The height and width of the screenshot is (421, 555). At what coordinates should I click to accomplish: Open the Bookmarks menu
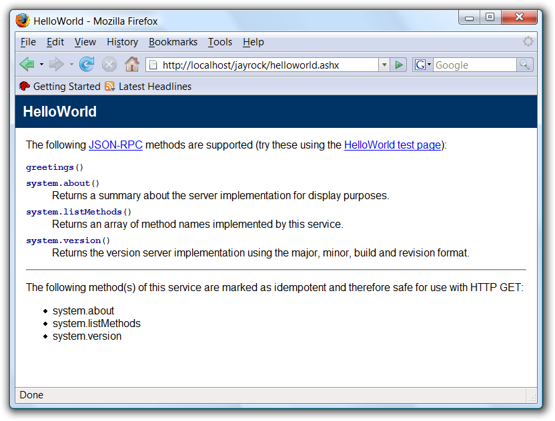click(173, 42)
